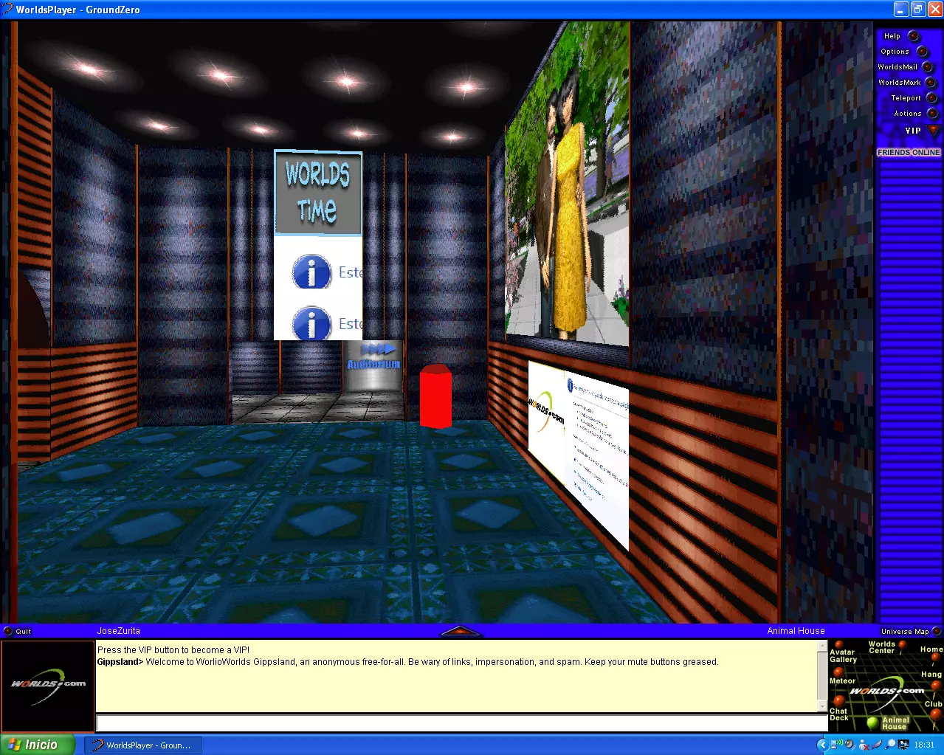Screen dimensions: 944x755
Task: Open the wireless network tray icon
Action: point(837,745)
